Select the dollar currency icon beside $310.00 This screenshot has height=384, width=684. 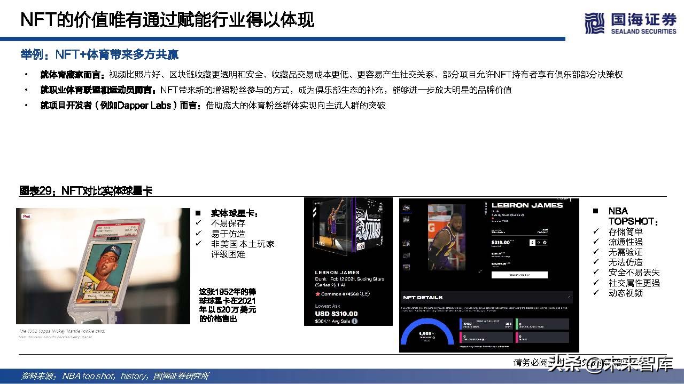coord(532,243)
